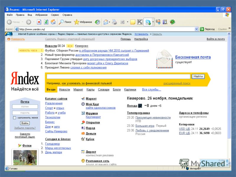Click the Народ service icon

(83, 128)
